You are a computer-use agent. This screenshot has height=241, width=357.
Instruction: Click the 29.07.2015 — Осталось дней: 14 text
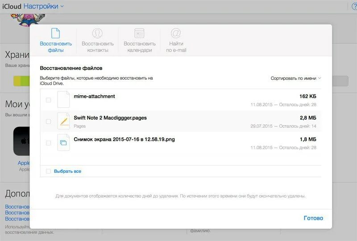point(283,126)
